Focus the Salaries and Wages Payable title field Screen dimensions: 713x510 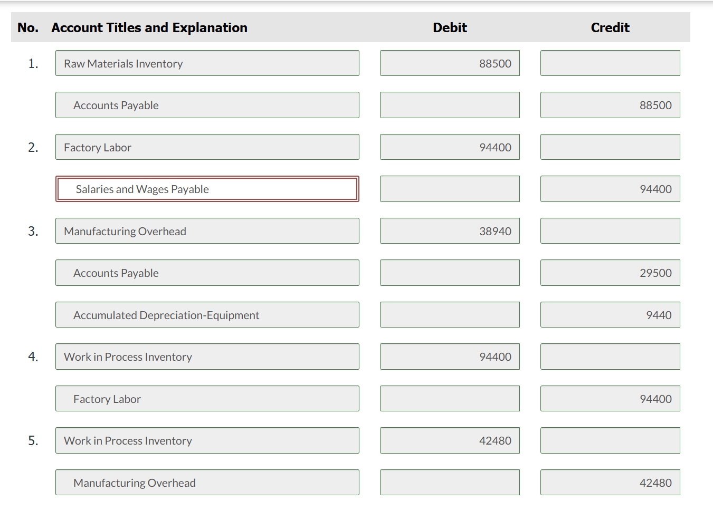207,189
